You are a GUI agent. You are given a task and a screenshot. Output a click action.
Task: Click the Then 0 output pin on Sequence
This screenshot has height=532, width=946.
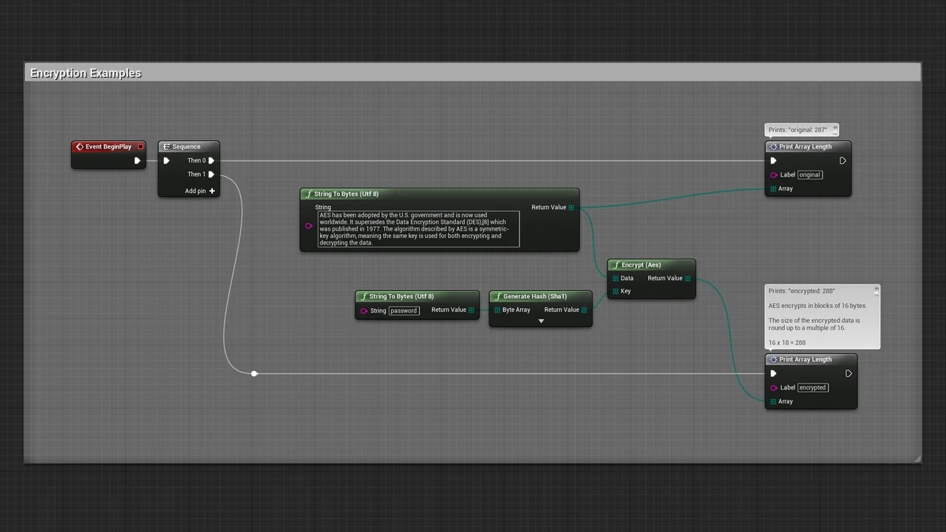click(x=211, y=160)
